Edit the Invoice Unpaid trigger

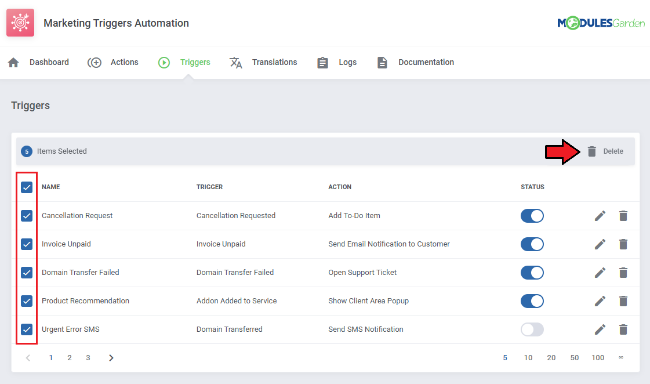pyautogui.click(x=600, y=244)
